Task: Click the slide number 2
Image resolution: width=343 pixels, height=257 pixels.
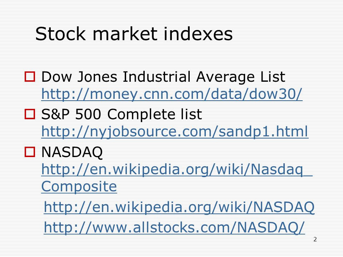Action: (x=315, y=239)
